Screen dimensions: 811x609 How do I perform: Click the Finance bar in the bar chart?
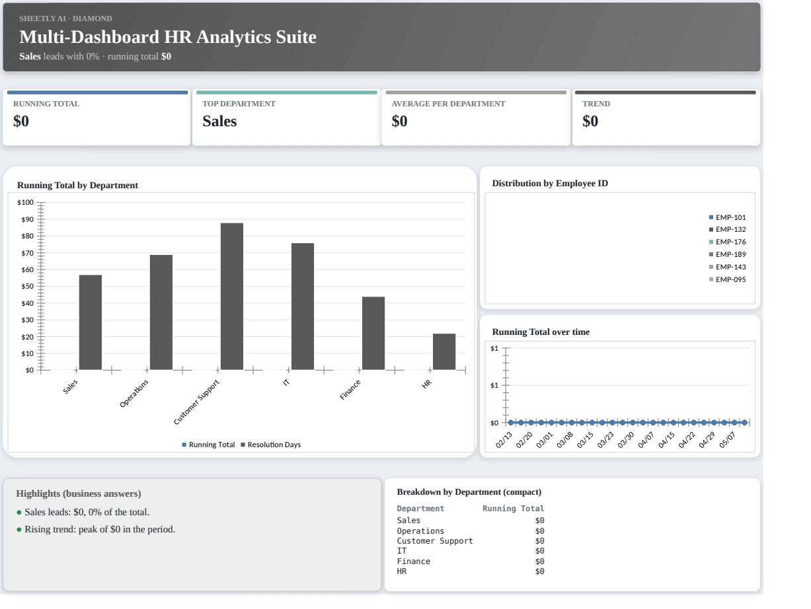pyautogui.click(x=373, y=334)
